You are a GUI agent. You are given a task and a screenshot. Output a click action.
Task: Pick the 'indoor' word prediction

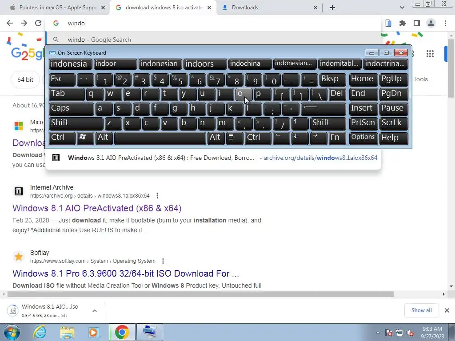(115, 64)
